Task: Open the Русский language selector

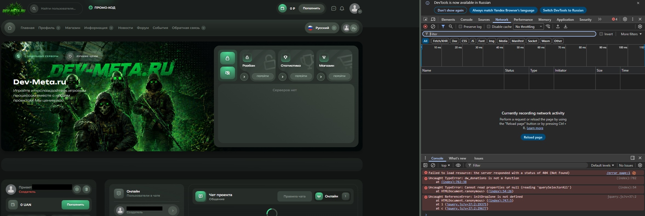Action: pyautogui.click(x=322, y=28)
